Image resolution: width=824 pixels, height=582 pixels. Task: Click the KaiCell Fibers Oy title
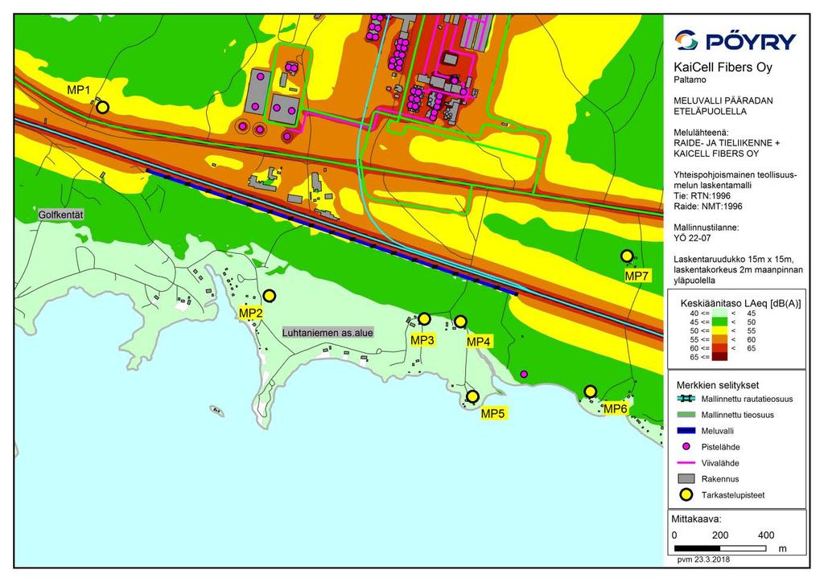(x=723, y=68)
